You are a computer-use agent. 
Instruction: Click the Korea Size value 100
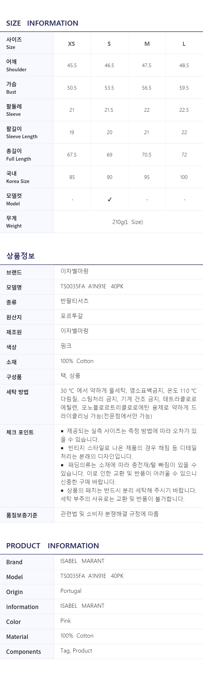[184, 177]
